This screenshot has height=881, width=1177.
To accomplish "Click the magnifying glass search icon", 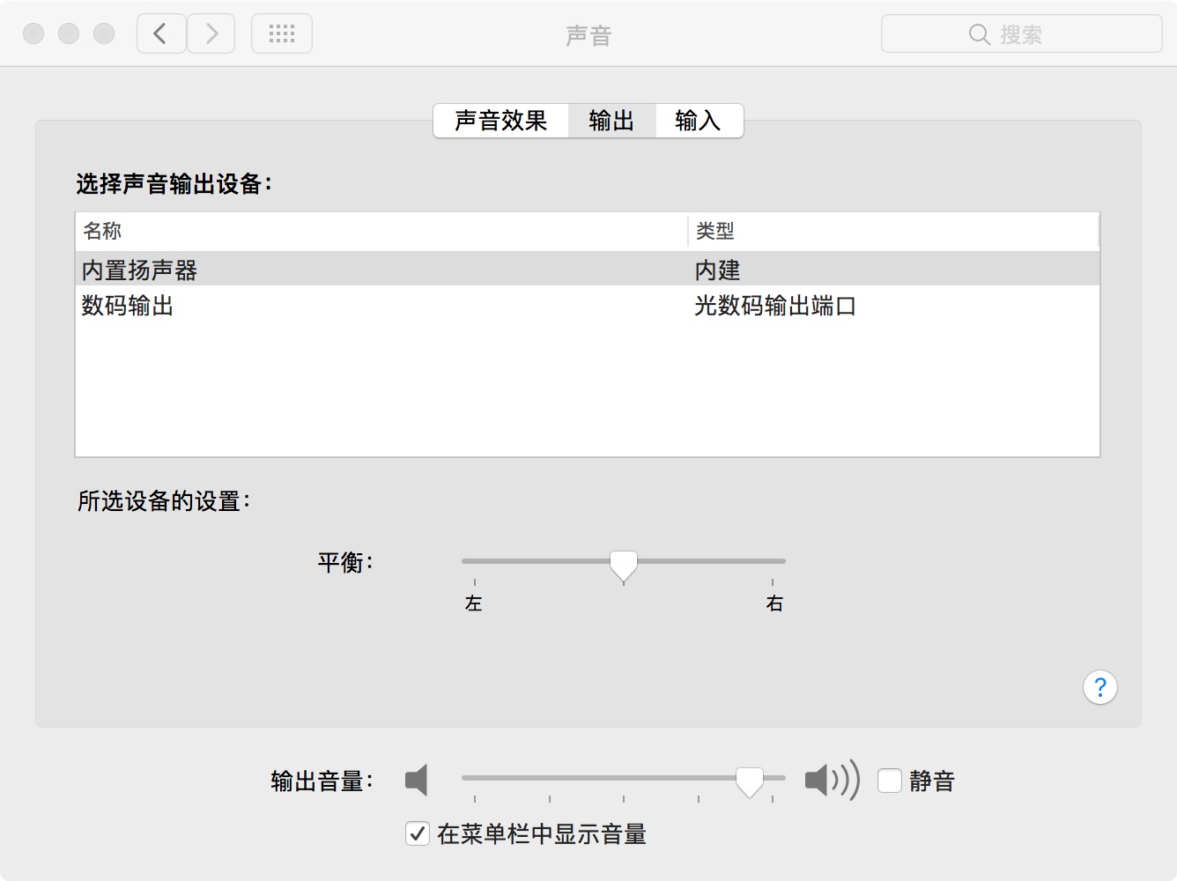I will pyautogui.click(x=979, y=34).
